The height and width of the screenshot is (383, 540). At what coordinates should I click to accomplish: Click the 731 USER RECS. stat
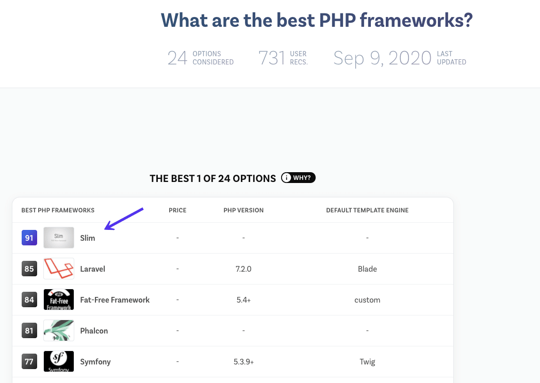point(283,58)
